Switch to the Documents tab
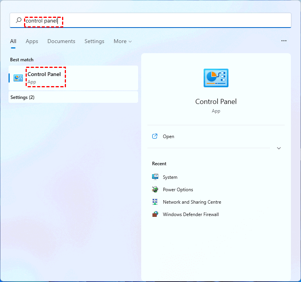Screen dimensions: 301x282 click(61, 41)
